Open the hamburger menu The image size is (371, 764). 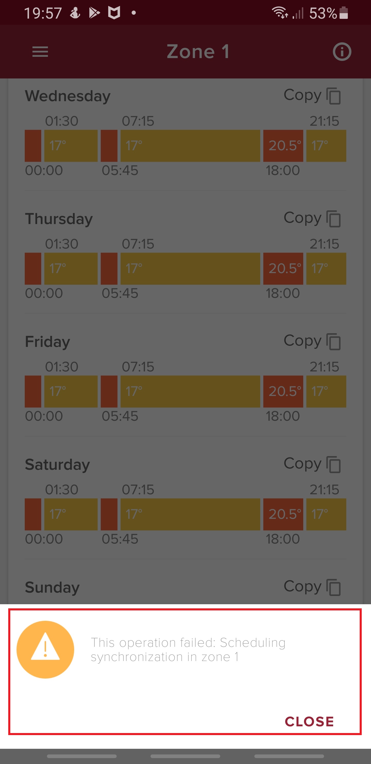tap(40, 52)
